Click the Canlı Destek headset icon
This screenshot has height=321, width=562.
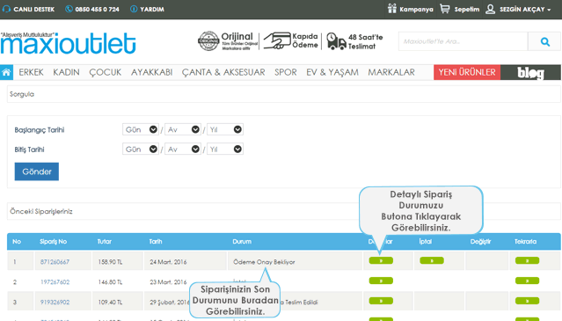6,9
